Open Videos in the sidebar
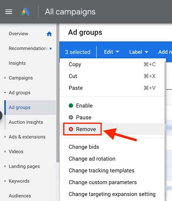This screenshot has height=201, width=172. pos(16,151)
